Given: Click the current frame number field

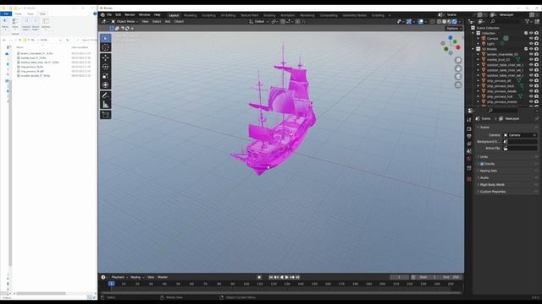Looking at the screenshot, I should point(399,277).
